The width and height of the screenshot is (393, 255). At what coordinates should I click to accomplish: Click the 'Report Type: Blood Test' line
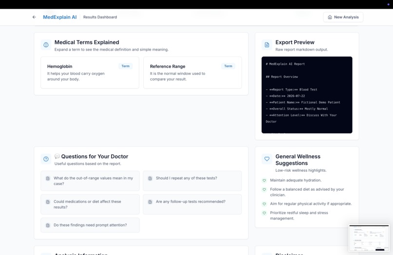(292, 90)
